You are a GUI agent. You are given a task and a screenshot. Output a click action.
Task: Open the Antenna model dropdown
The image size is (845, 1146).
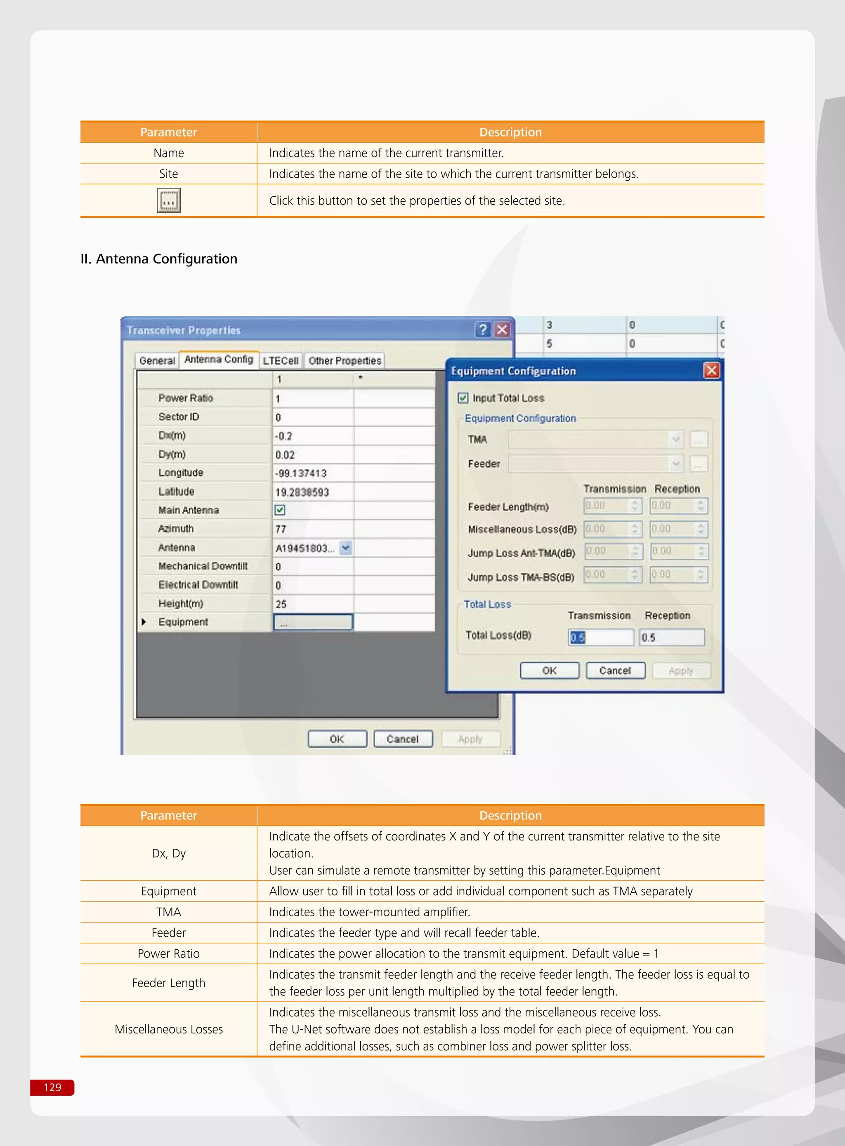[346, 548]
